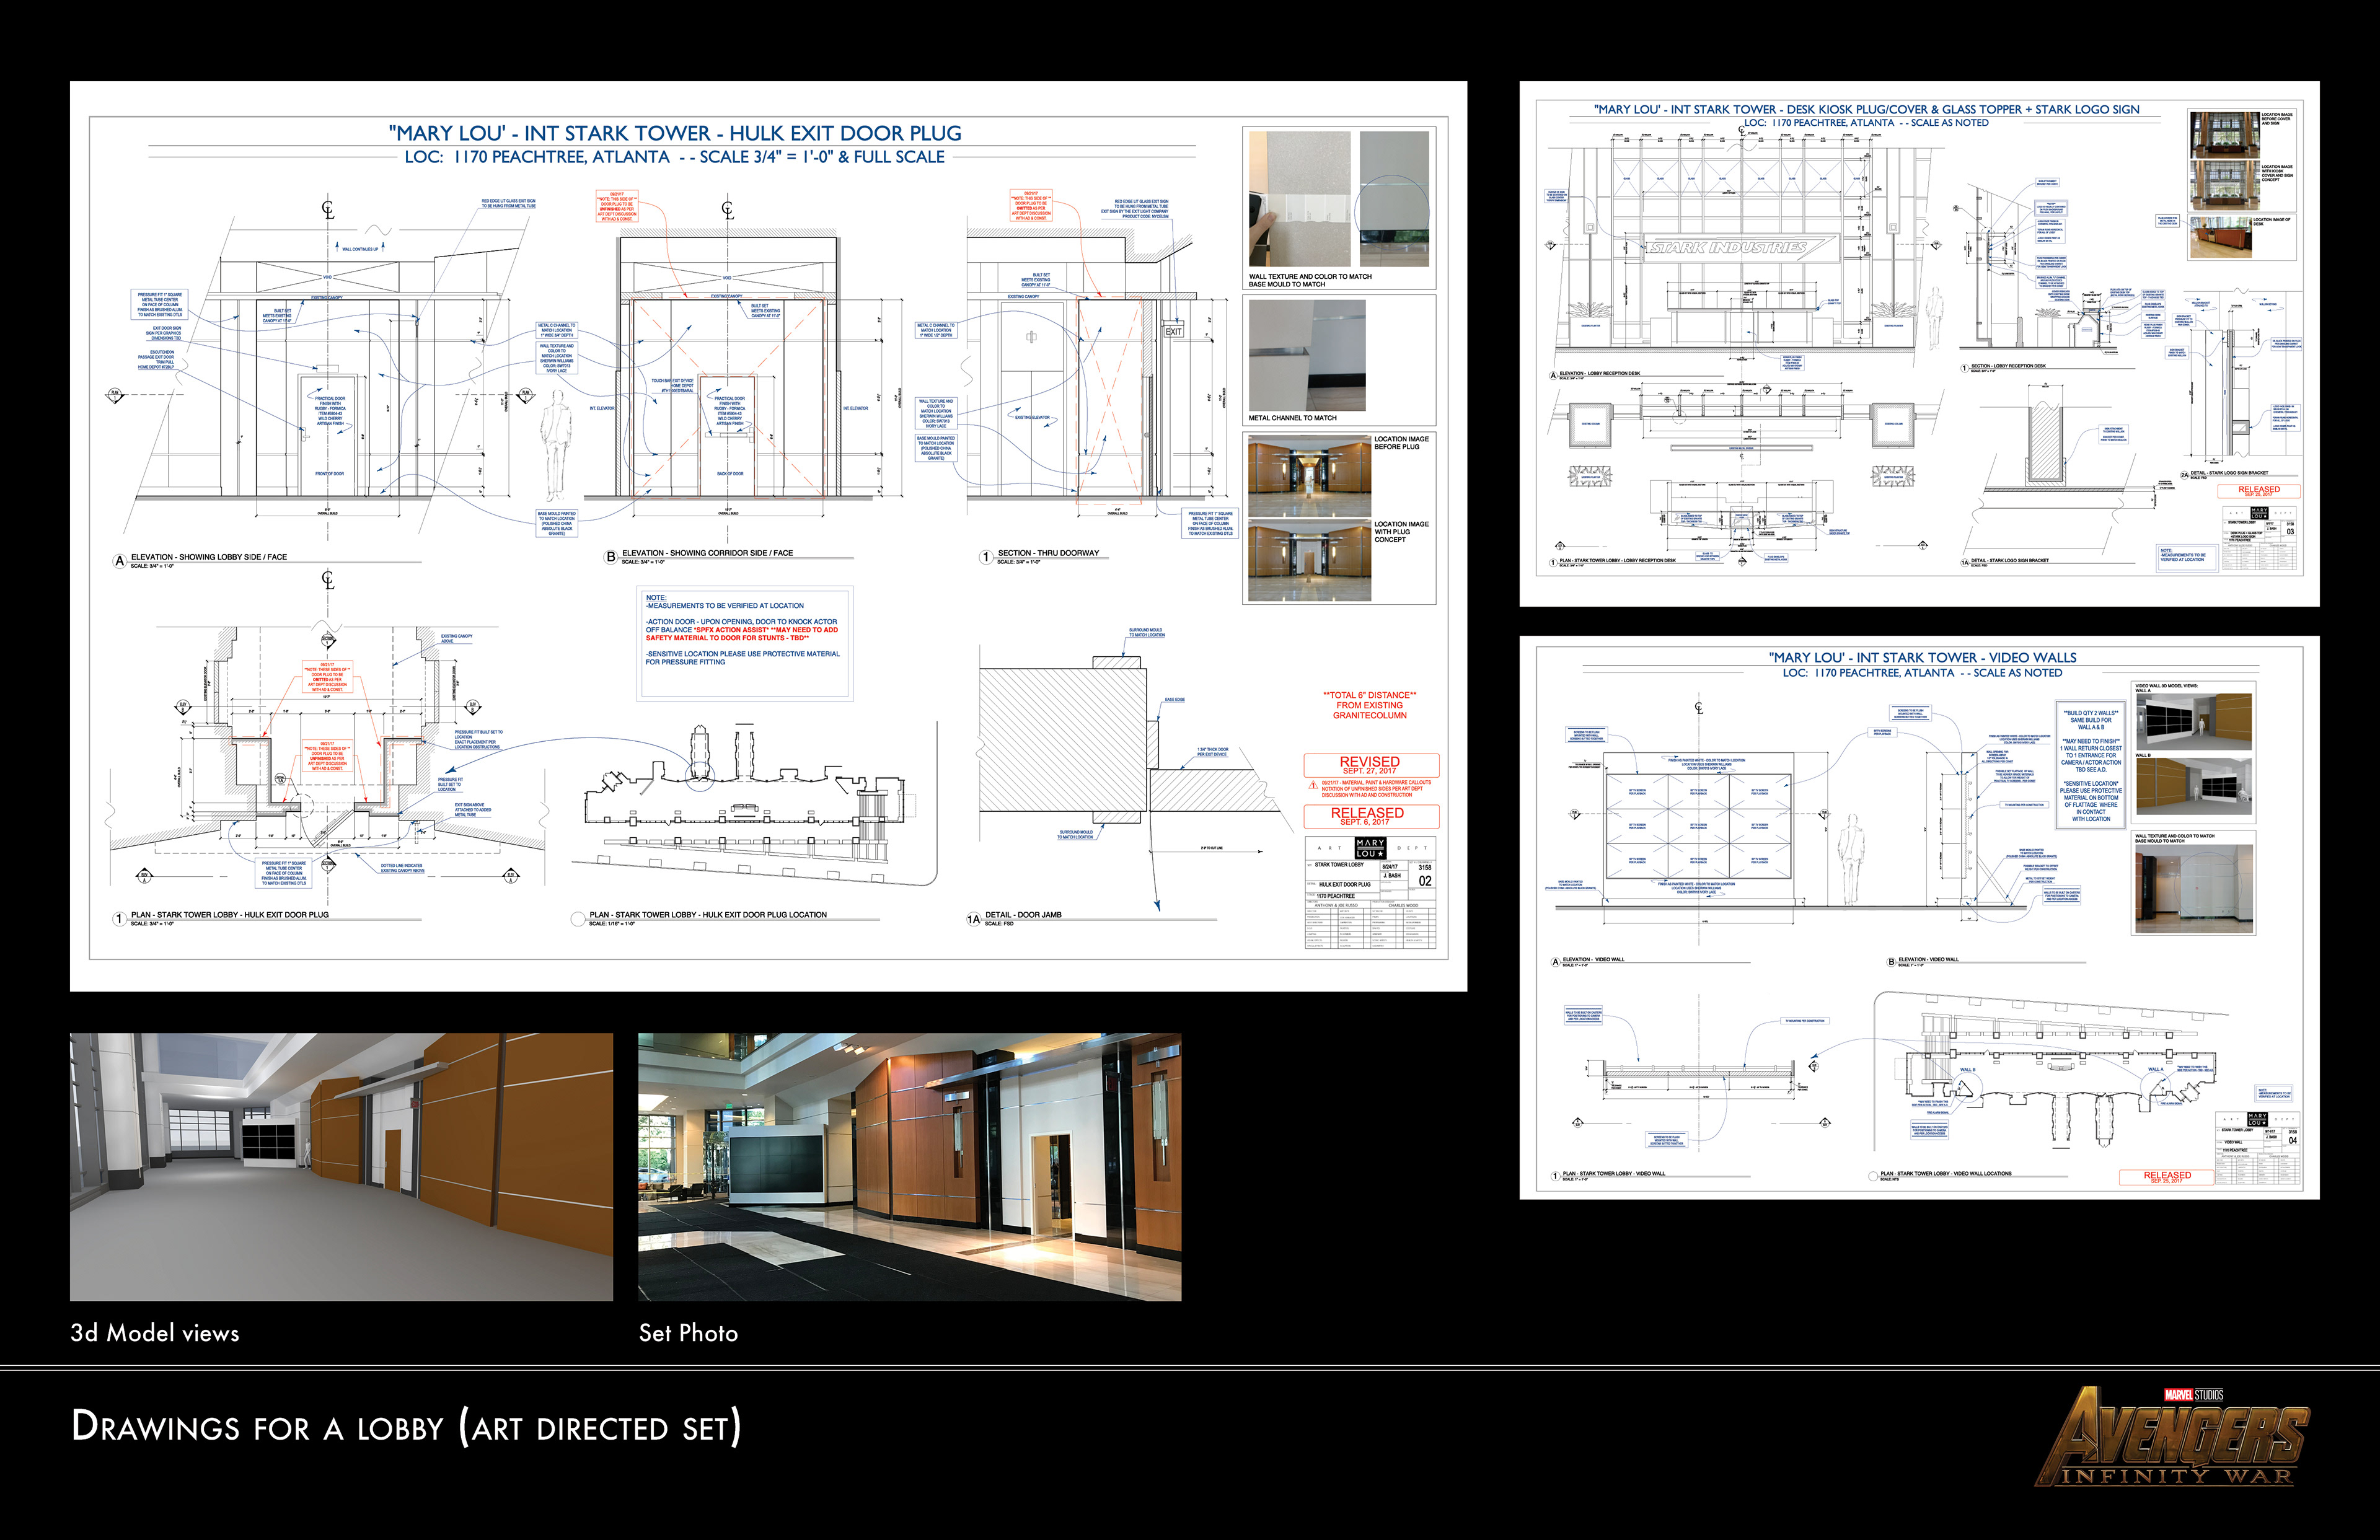Image resolution: width=2380 pixels, height=1540 pixels.
Task: Click the Drawings for a Lobby heading
Action: pyautogui.click(x=406, y=1427)
